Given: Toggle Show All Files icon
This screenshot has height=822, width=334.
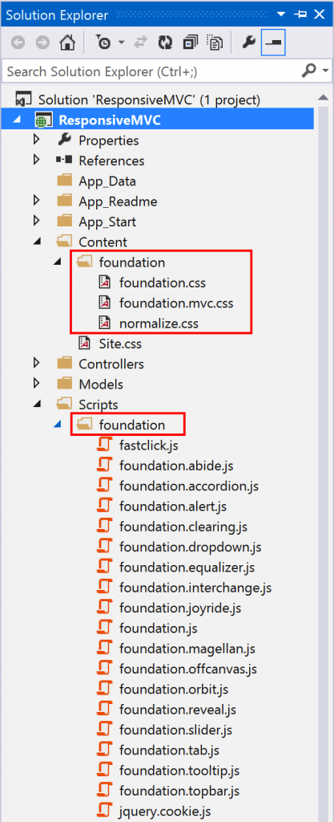Looking at the screenshot, I should (x=215, y=43).
